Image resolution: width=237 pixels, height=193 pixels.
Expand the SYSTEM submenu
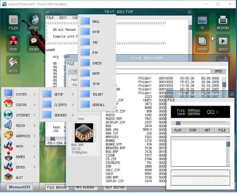(x=21, y=94)
